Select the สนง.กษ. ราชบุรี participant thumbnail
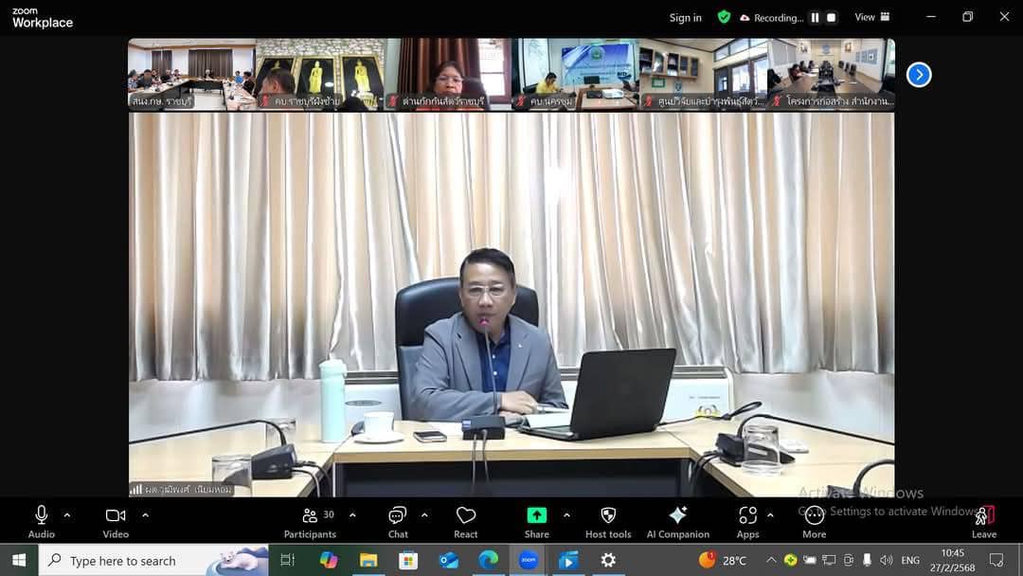The image size is (1023, 576). click(x=191, y=74)
